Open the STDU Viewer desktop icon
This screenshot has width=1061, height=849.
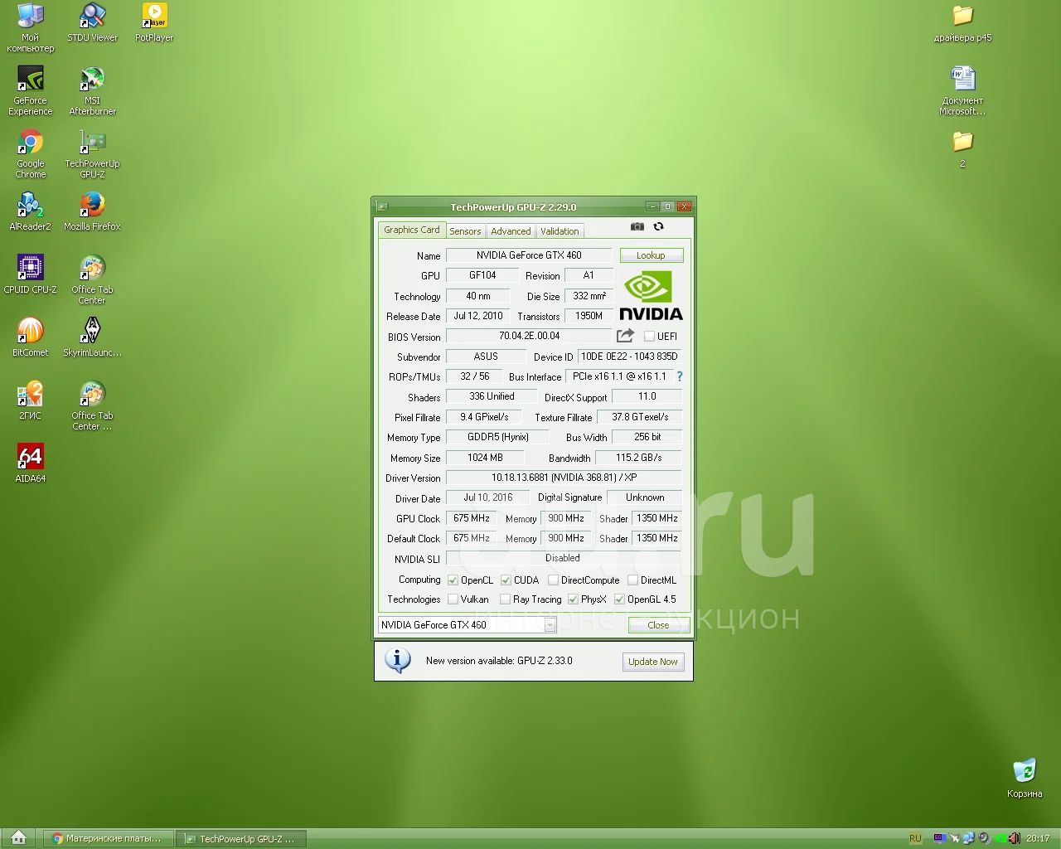click(92, 22)
